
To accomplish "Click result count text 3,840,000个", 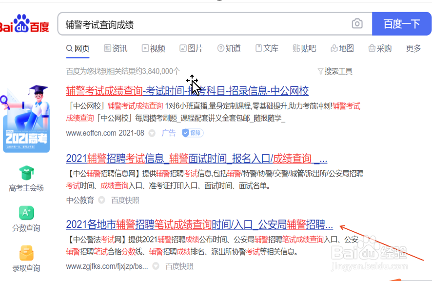I will [x=123, y=71].
